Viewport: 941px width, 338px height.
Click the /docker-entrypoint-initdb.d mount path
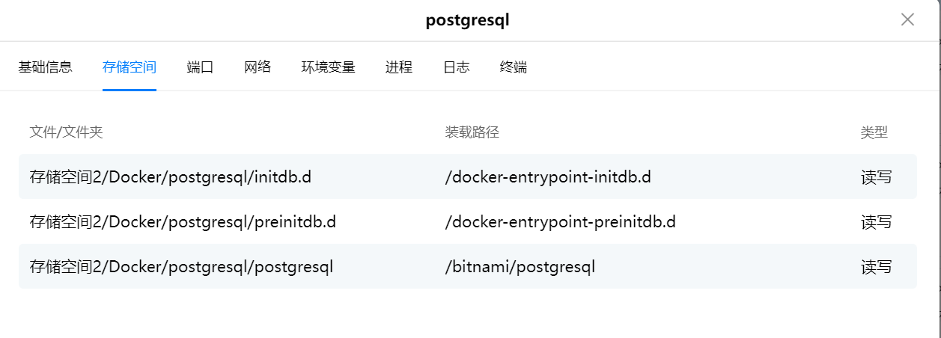pyautogui.click(x=548, y=177)
